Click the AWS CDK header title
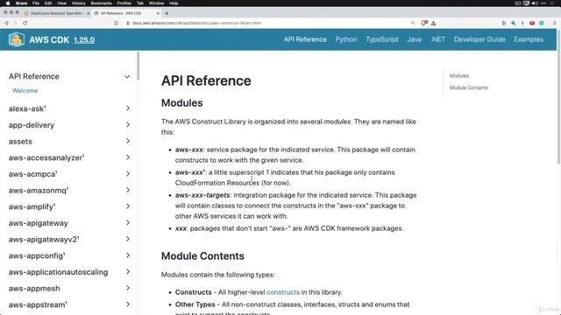The height and width of the screenshot is (315, 561). (x=49, y=39)
